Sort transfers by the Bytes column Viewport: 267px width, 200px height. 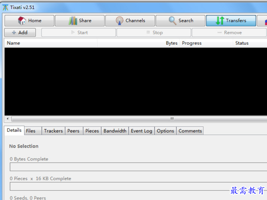(x=138, y=43)
